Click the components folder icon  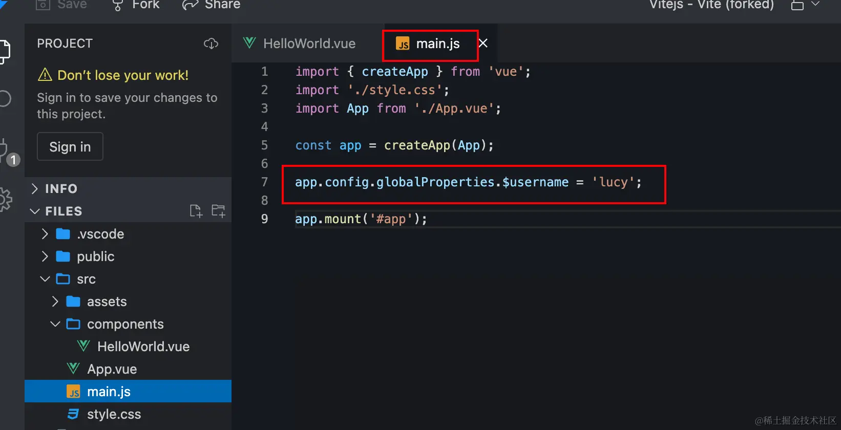pos(73,324)
